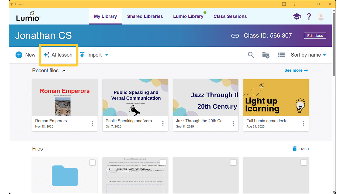The height and width of the screenshot is (194, 345).
Task: Collapse the Recent files section
Action: tap(64, 71)
